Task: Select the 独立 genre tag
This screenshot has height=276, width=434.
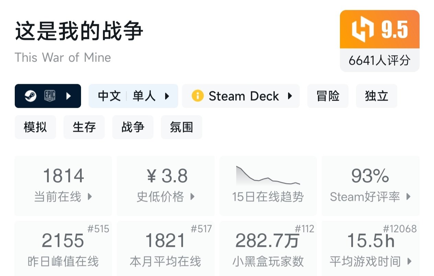Action: click(x=376, y=96)
